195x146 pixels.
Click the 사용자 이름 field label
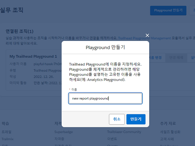[x=18, y=64]
